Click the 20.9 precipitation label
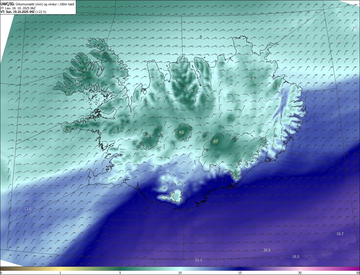 (267, 250)
